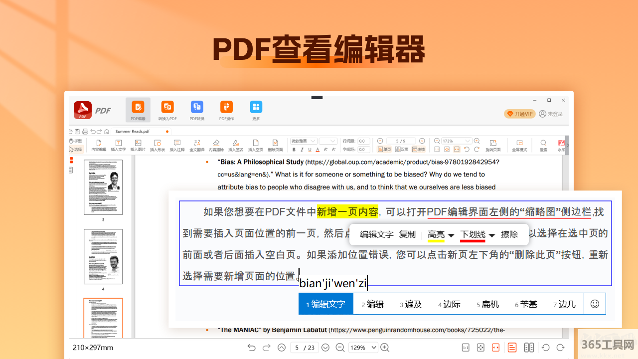
Task: Click the 删除页面 icon
Action: (275, 145)
